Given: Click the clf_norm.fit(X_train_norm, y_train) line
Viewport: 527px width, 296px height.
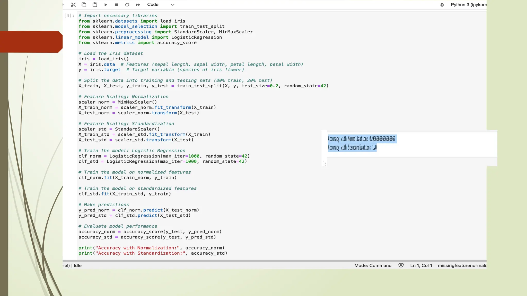Looking at the screenshot, I should click(x=128, y=178).
